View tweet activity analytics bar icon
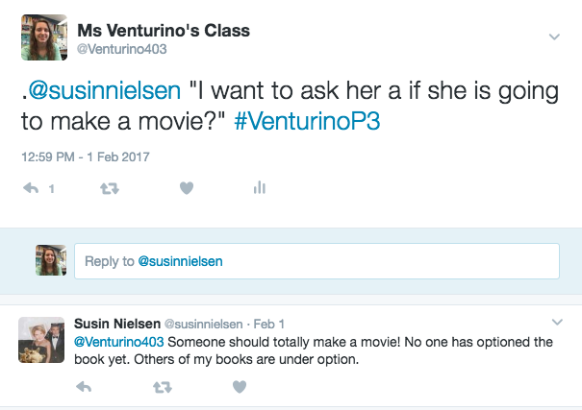 (x=259, y=189)
